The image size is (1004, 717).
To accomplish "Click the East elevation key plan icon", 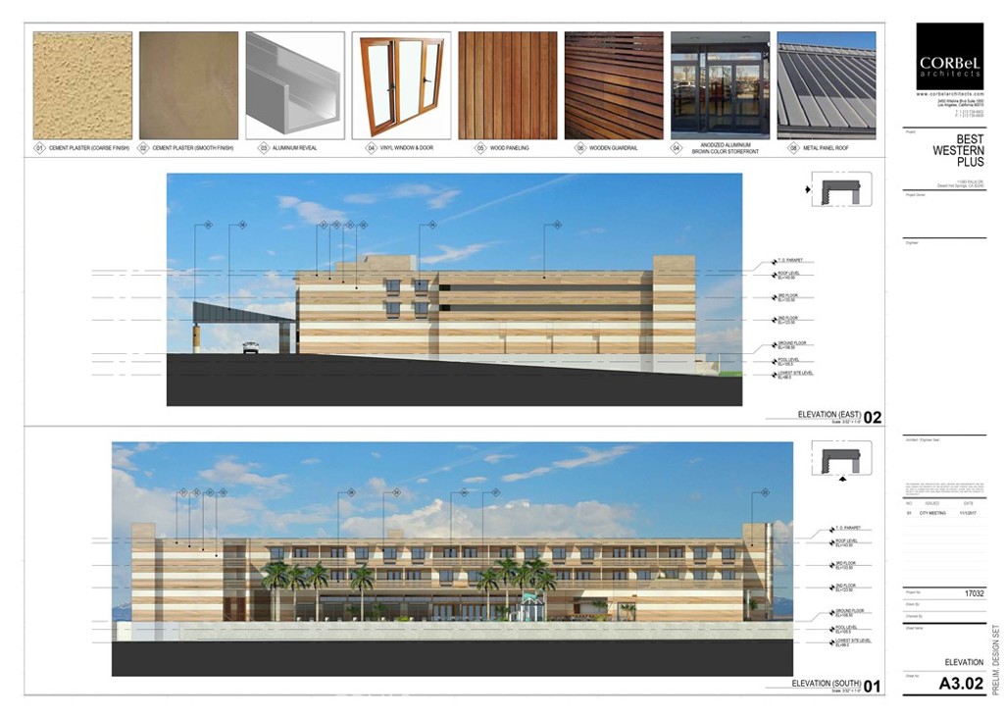I will tap(840, 189).
